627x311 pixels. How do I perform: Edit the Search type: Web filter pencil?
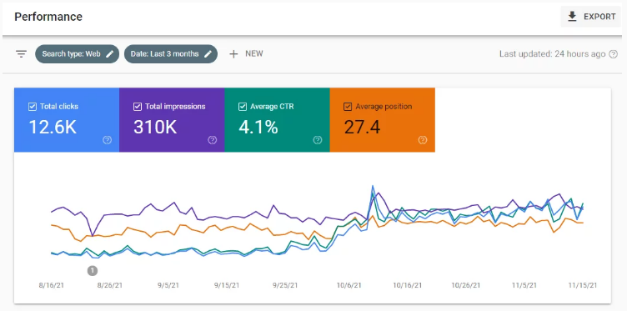[x=109, y=54]
